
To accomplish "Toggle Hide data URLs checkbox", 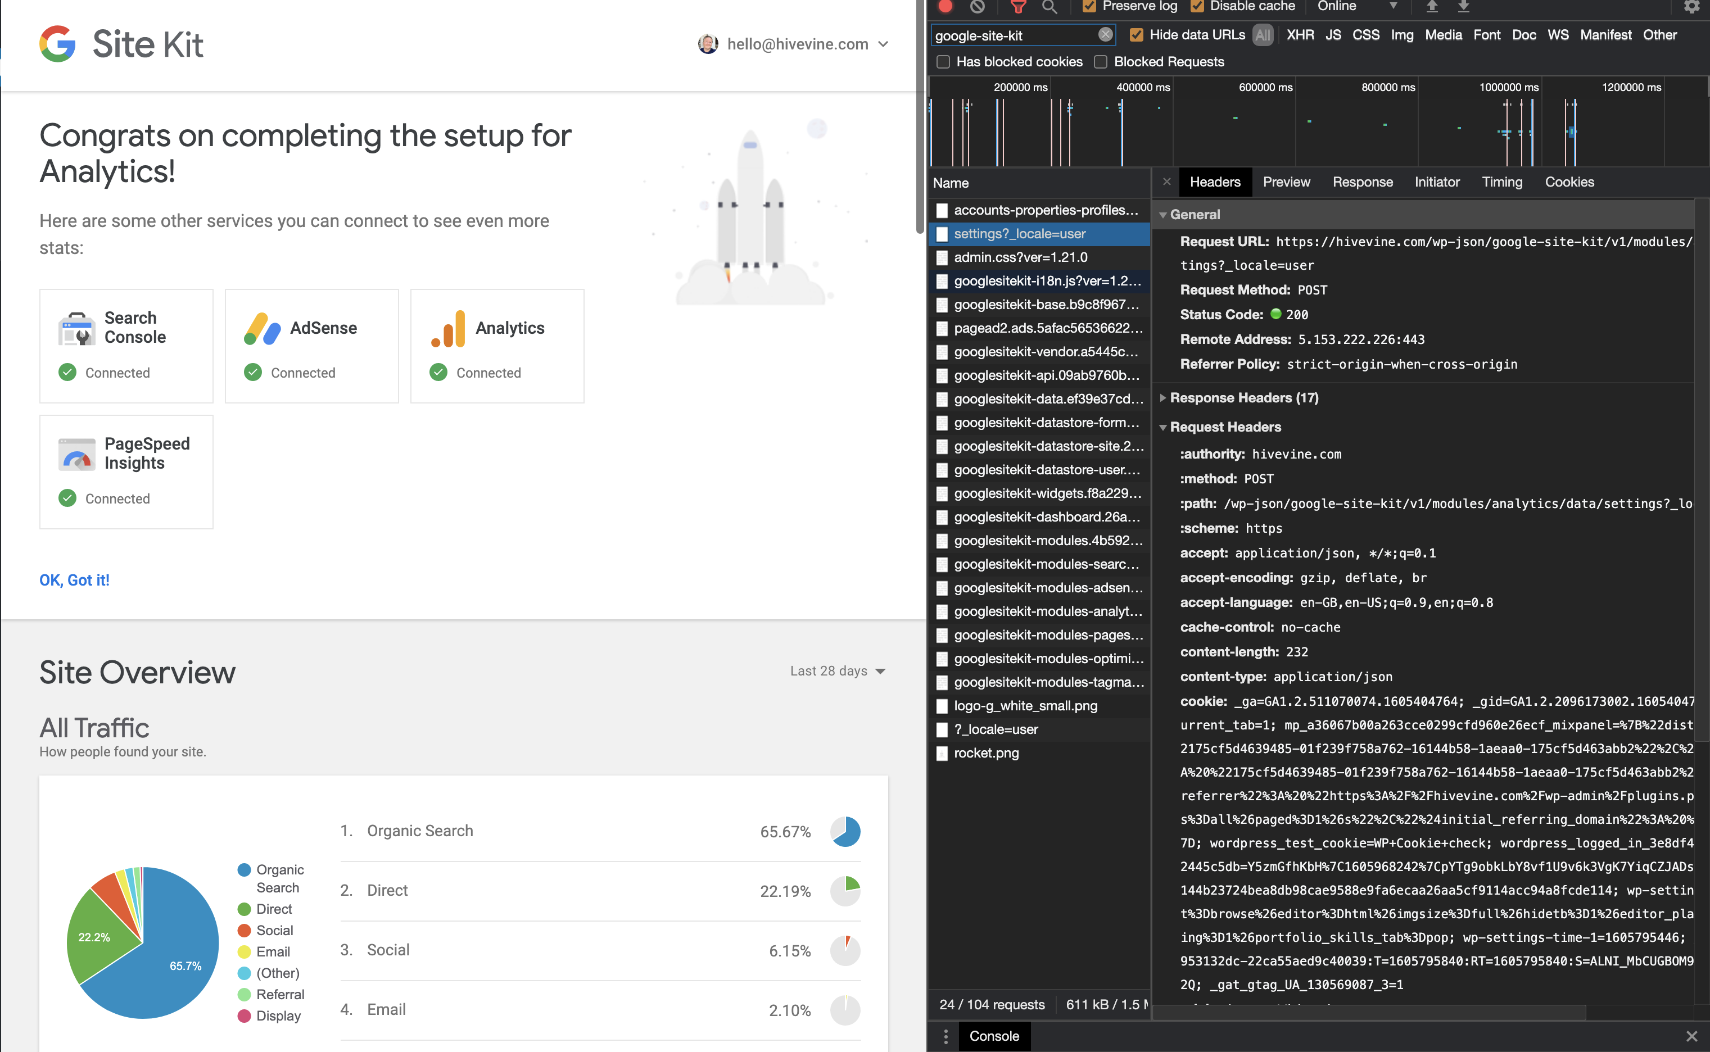I will tap(1136, 35).
